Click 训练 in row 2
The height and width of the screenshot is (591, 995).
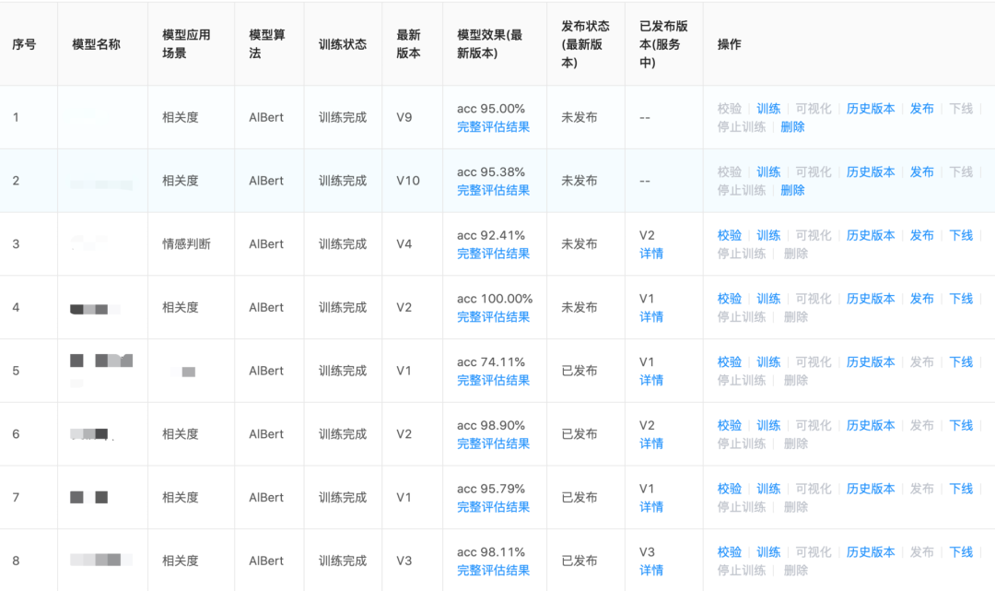coord(768,172)
